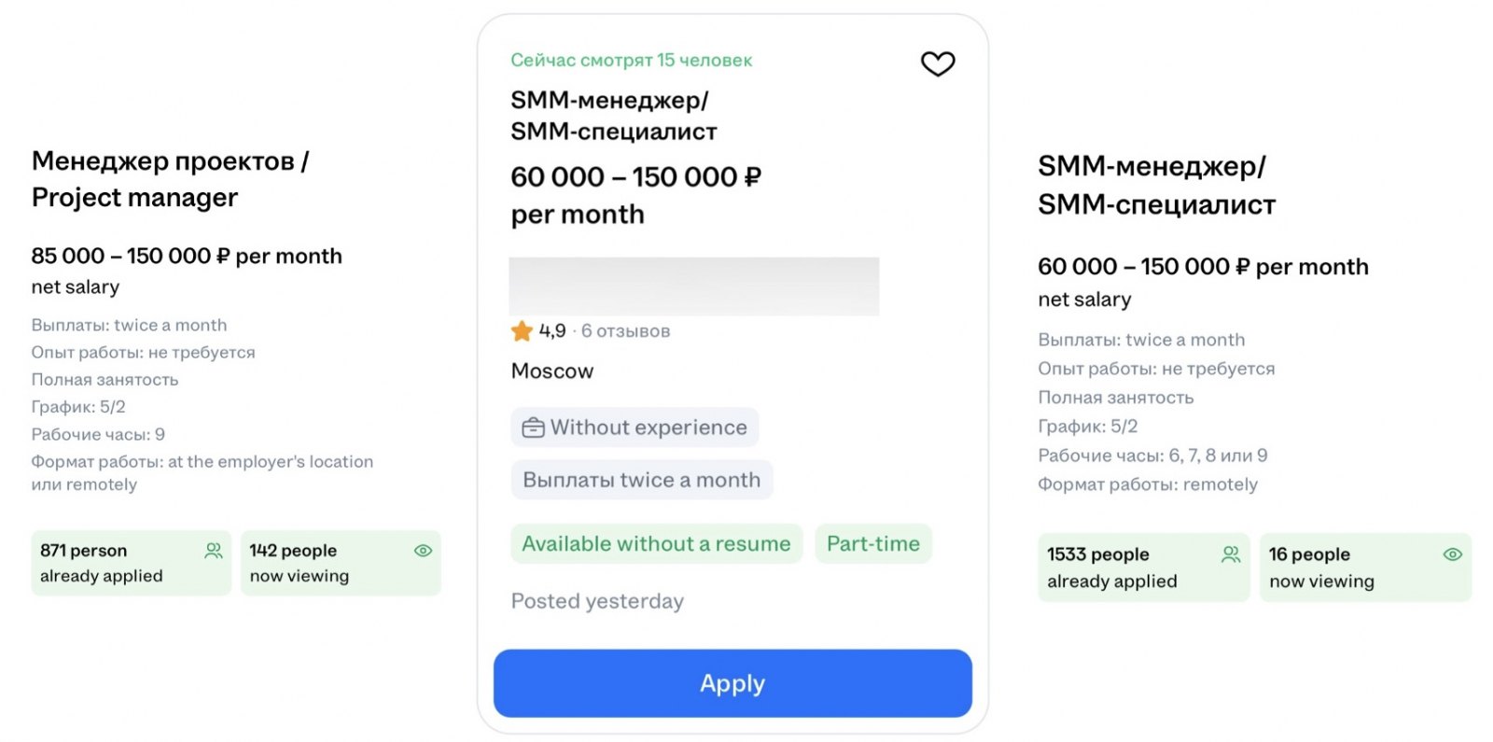
Task: Open Менеджер проектов / Project manager listing
Action: pos(170,179)
